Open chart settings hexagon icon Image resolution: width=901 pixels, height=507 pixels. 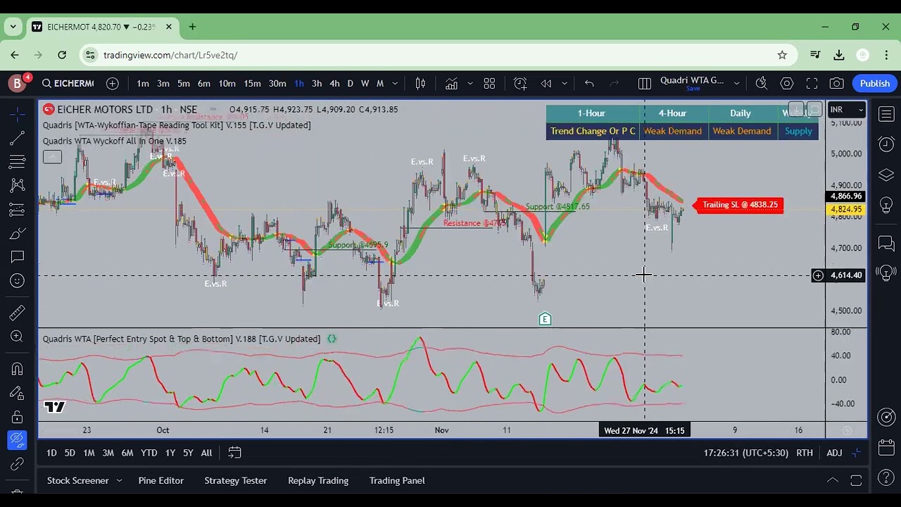click(x=787, y=83)
